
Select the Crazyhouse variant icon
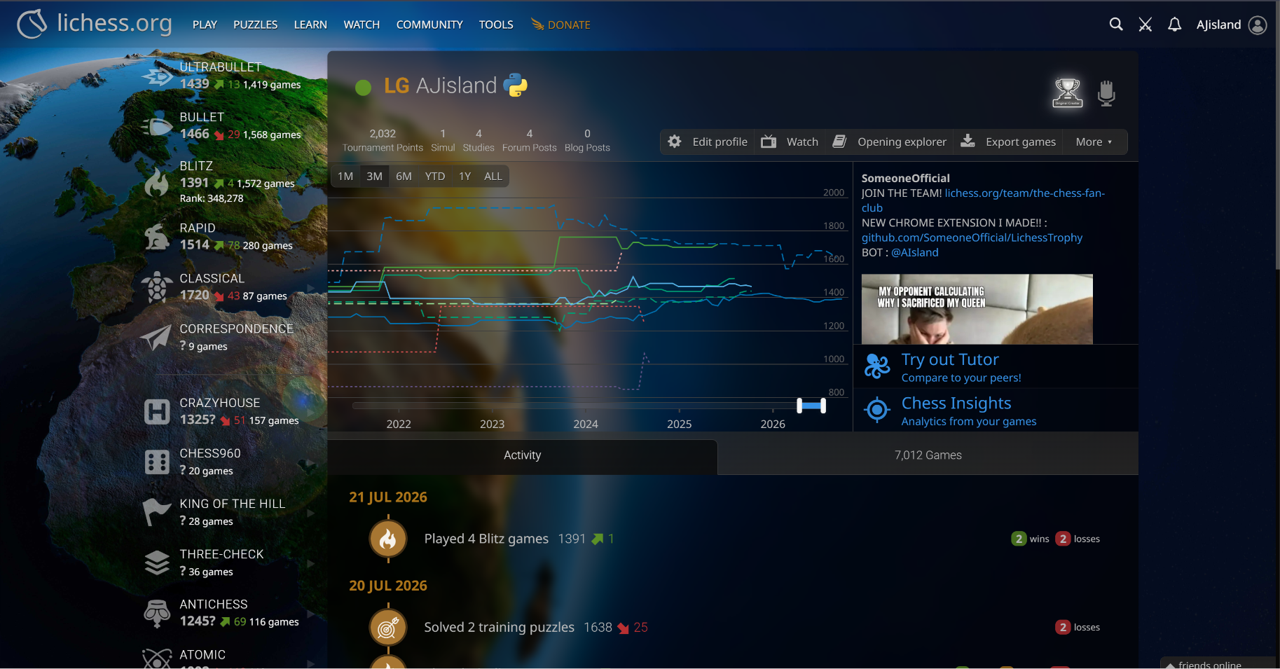coord(157,412)
